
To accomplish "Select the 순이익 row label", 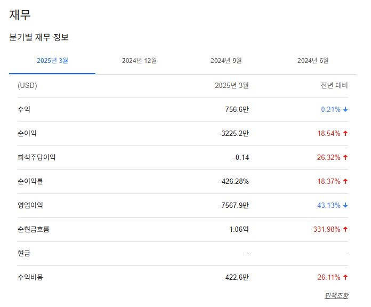I will tap(27, 133).
